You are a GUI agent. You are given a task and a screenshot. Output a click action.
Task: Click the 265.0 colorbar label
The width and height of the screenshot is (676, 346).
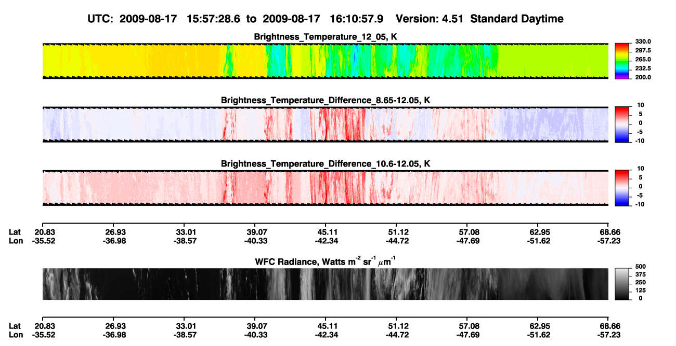point(644,60)
